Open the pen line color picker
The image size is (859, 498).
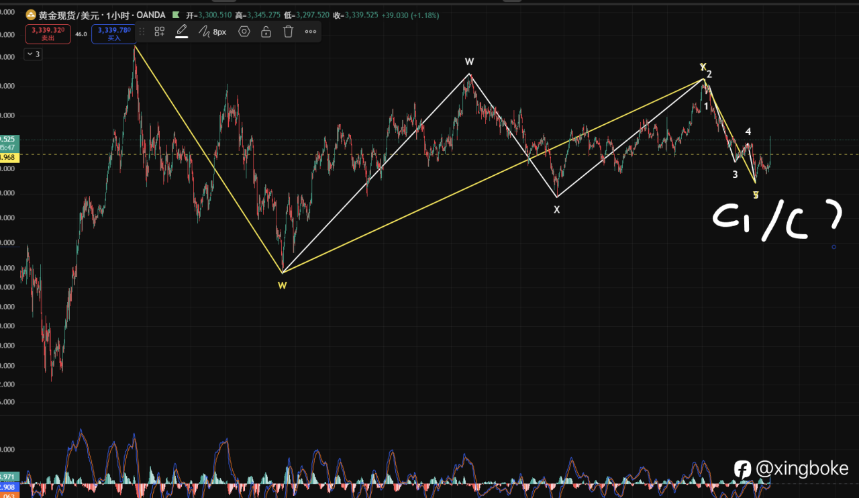point(181,32)
